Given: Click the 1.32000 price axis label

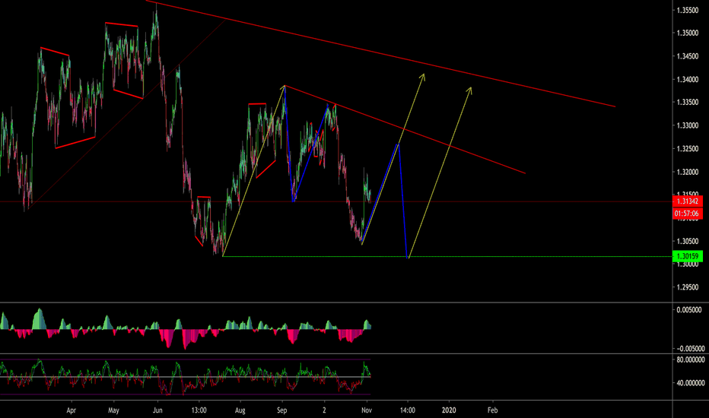Looking at the screenshot, I should (x=687, y=173).
